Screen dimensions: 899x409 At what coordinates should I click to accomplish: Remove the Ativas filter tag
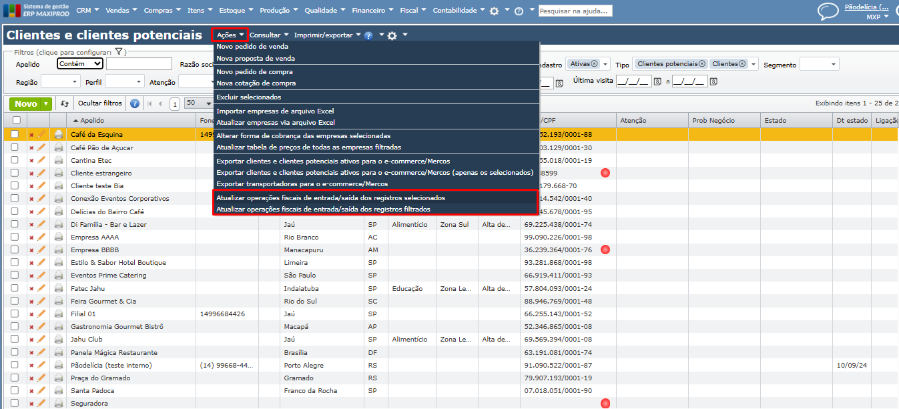[594, 64]
